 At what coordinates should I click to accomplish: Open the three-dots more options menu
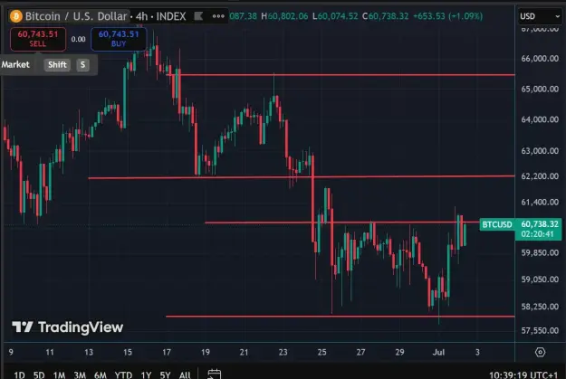(x=218, y=16)
